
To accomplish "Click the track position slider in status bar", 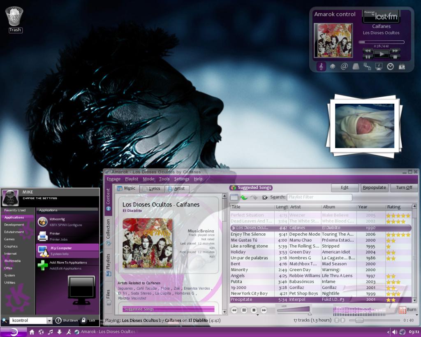I will 375,321.
